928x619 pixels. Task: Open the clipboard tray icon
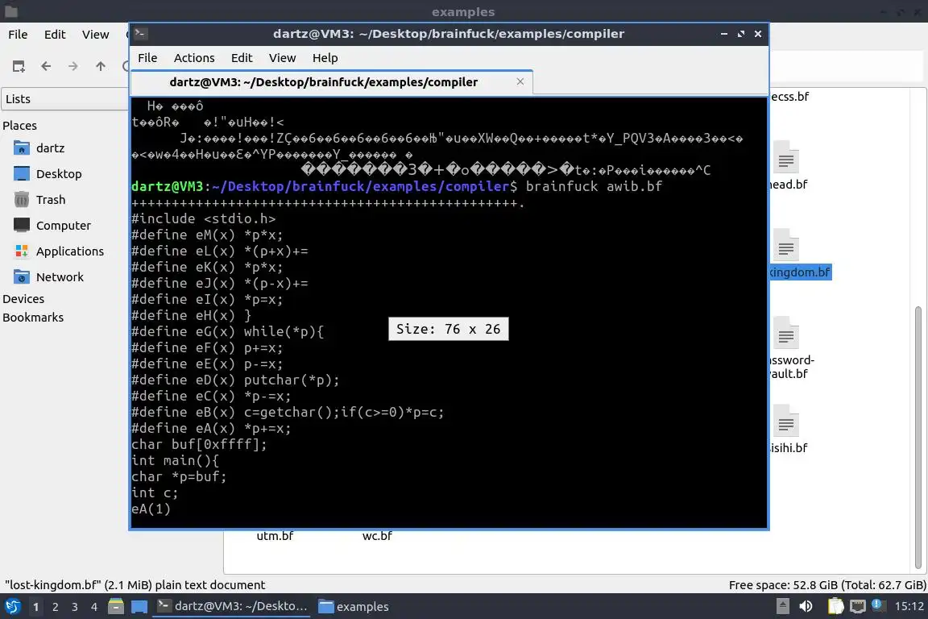click(x=835, y=606)
